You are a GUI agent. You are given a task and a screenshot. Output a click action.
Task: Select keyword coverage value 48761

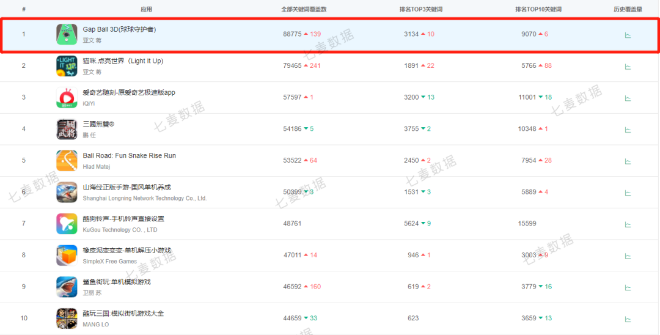(292, 224)
